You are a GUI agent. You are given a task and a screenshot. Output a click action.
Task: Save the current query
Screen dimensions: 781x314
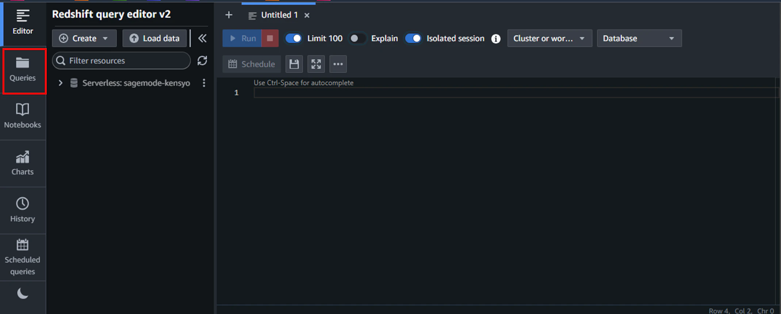click(x=294, y=64)
